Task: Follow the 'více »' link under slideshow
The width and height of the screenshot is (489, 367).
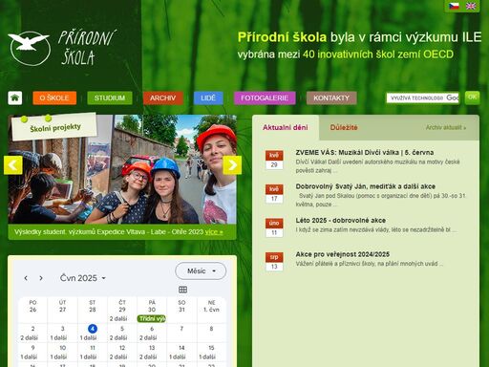Action: click(x=214, y=232)
